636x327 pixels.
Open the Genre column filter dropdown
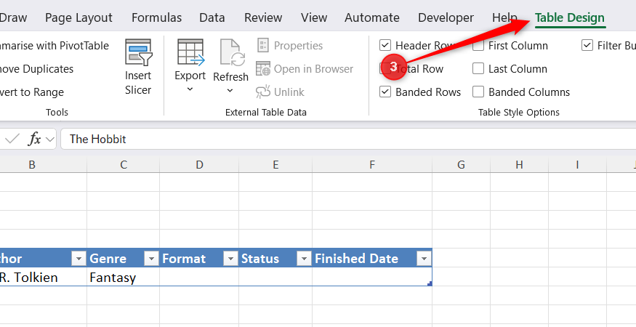click(x=151, y=258)
